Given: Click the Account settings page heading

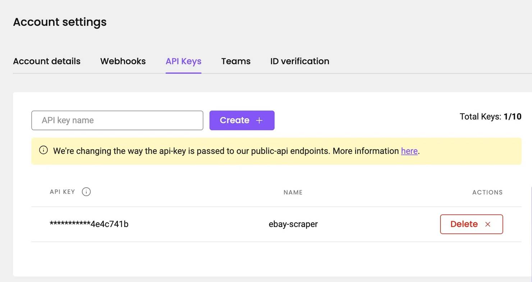Looking at the screenshot, I should [x=60, y=22].
